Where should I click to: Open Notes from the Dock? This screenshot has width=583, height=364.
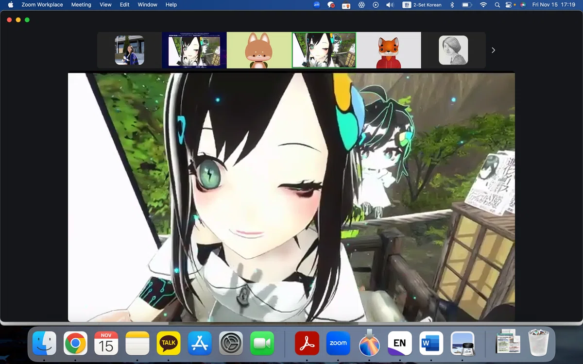[x=137, y=344]
